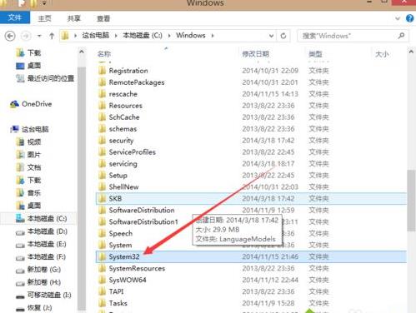
Task: Click the Back navigation arrow
Action: pos(10,36)
